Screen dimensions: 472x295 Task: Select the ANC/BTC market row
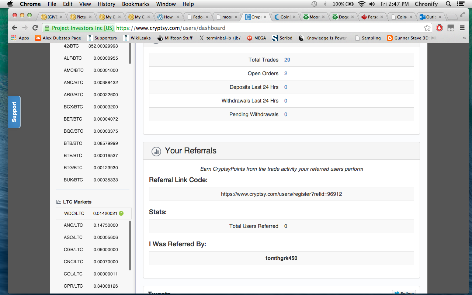pos(91,83)
